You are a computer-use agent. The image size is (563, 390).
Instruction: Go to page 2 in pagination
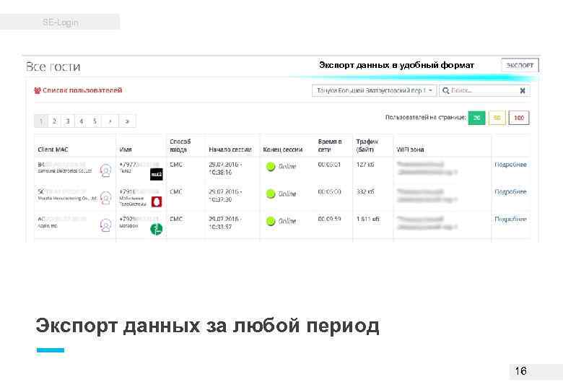[x=54, y=121]
